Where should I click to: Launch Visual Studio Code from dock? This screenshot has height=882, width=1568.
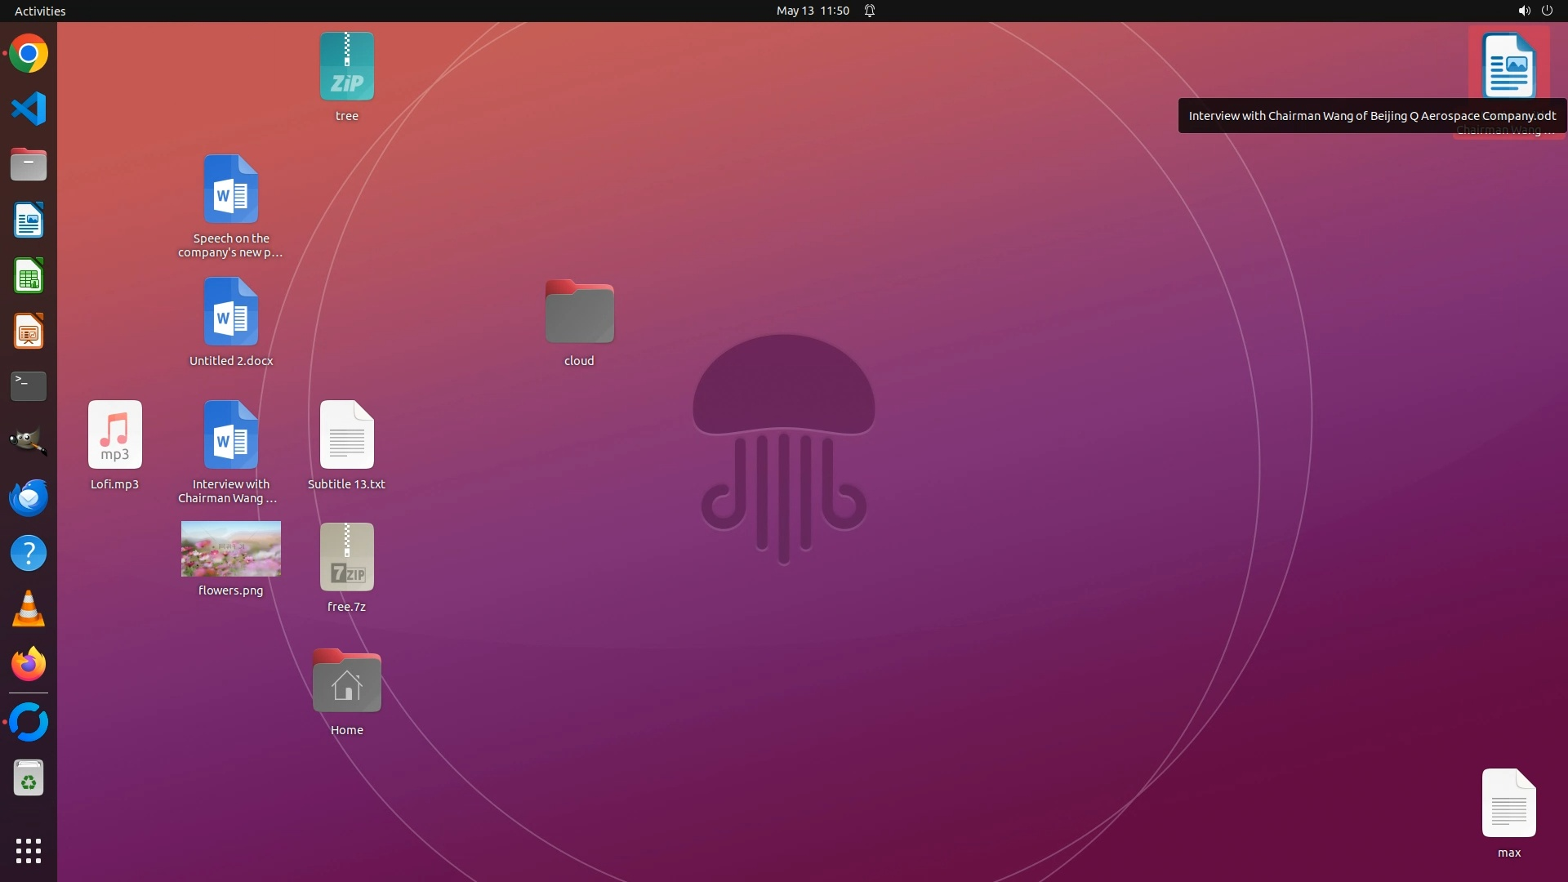coord(29,109)
